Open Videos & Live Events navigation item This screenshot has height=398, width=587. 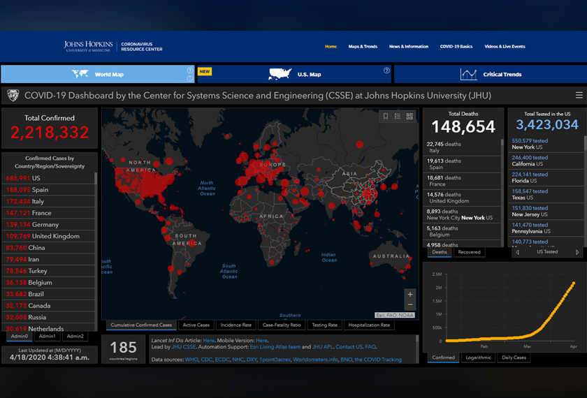[x=505, y=46]
